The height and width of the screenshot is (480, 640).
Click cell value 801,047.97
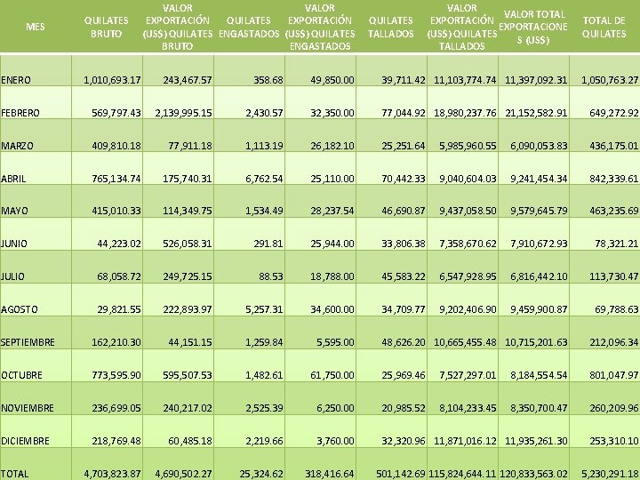tap(614, 375)
